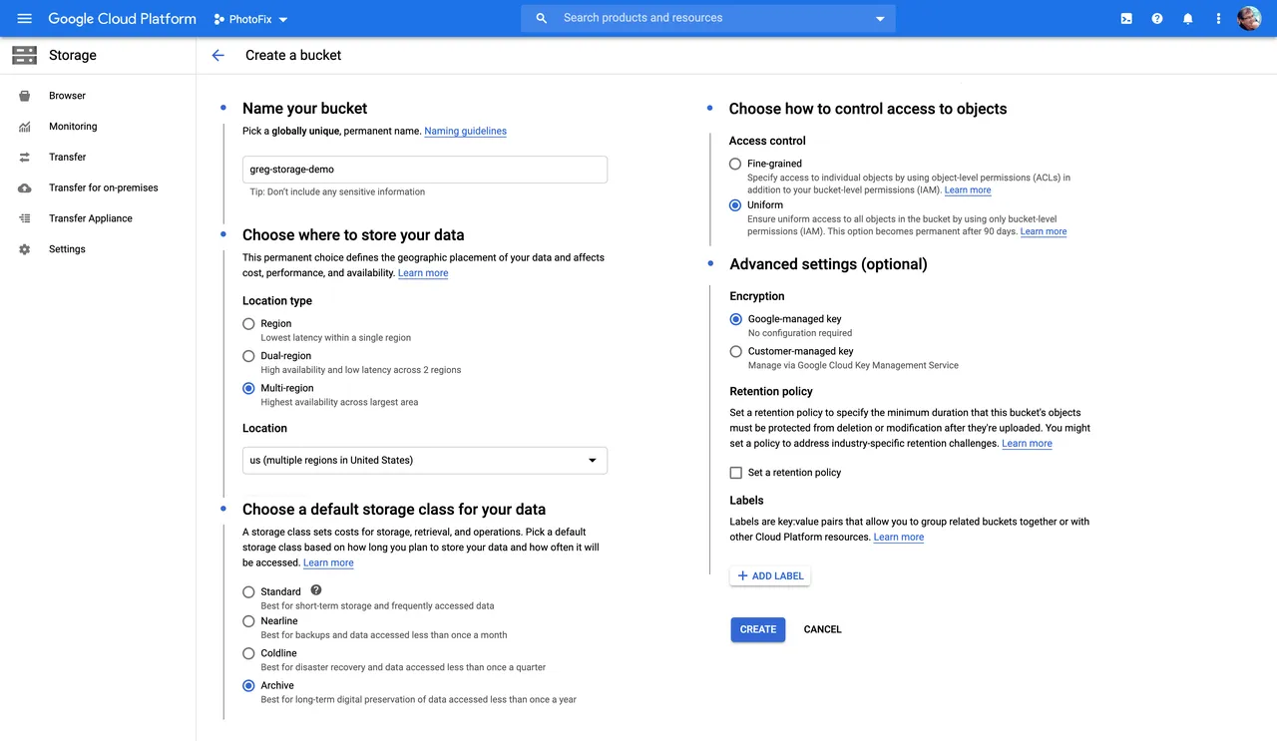Screen dimensions: 1277x741
Task: Open the notifications bell
Action: [x=1188, y=18]
